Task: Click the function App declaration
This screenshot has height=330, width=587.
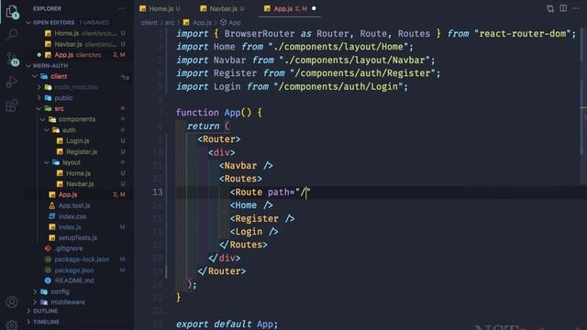Action: click(219, 113)
